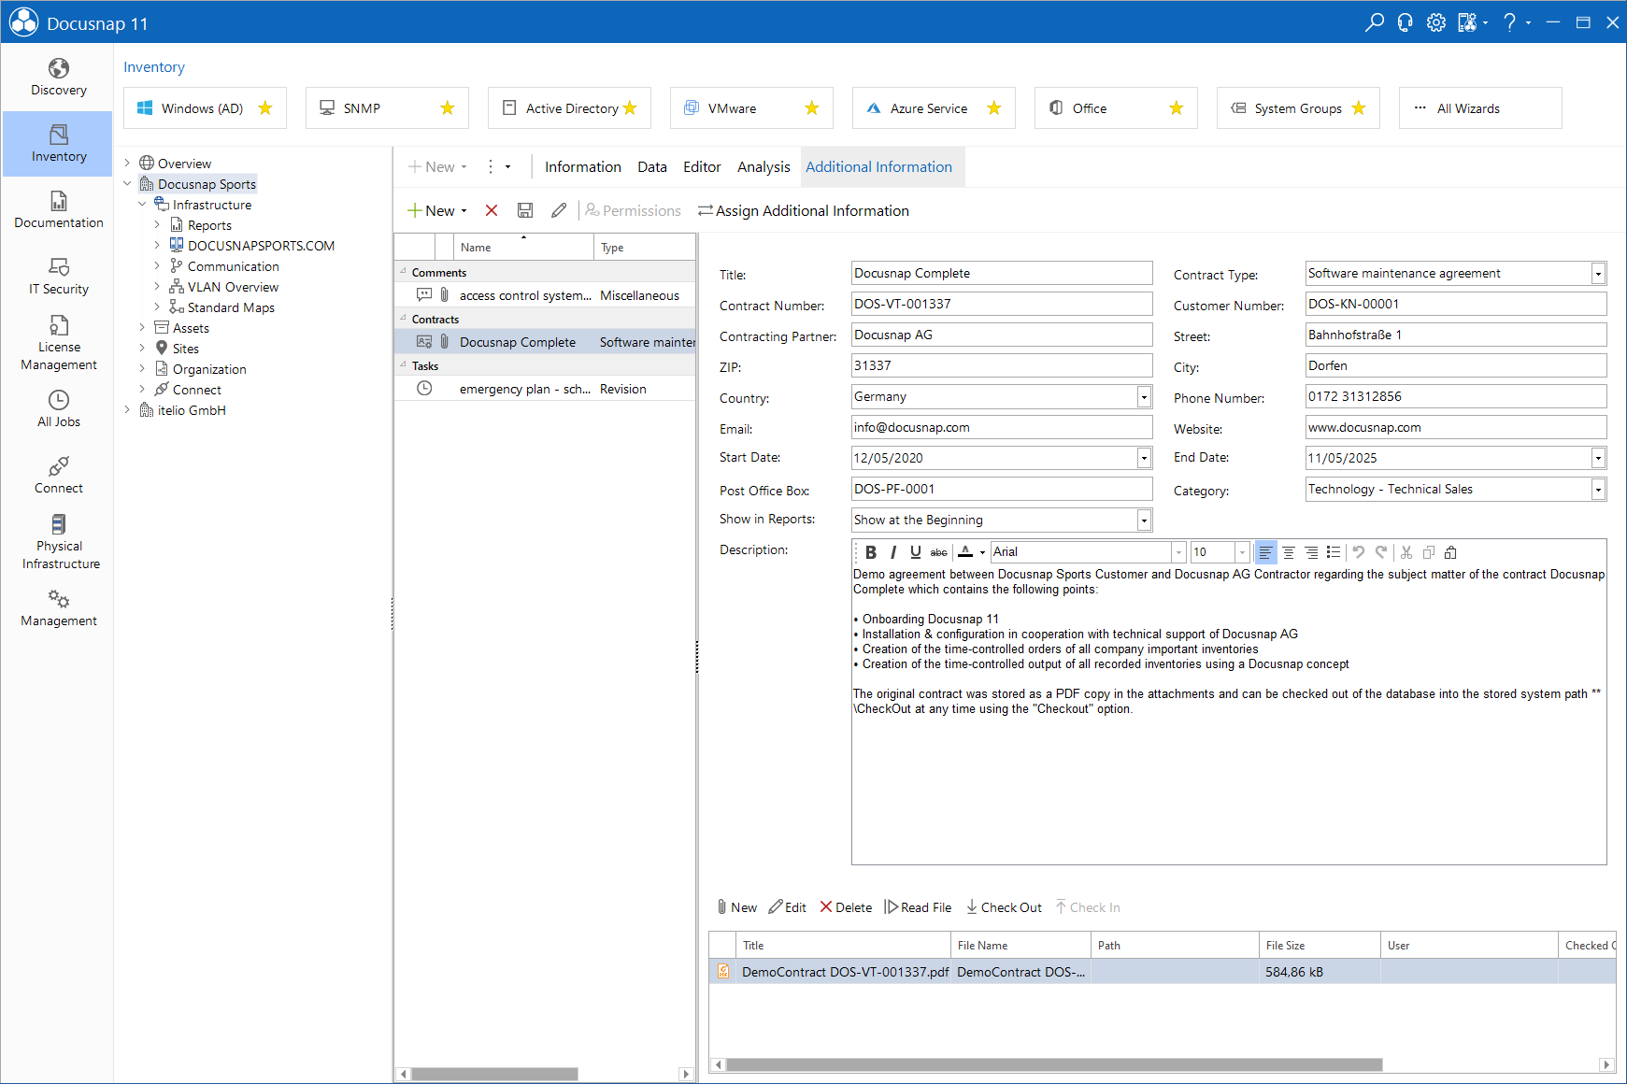Open the Category dropdown
The image size is (1627, 1084).
point(1598,490)
